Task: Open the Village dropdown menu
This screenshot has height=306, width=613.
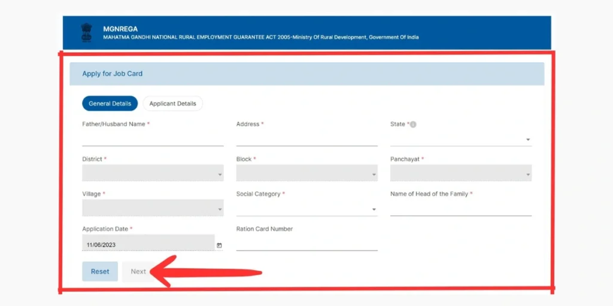Action: [x=153, y=208]
